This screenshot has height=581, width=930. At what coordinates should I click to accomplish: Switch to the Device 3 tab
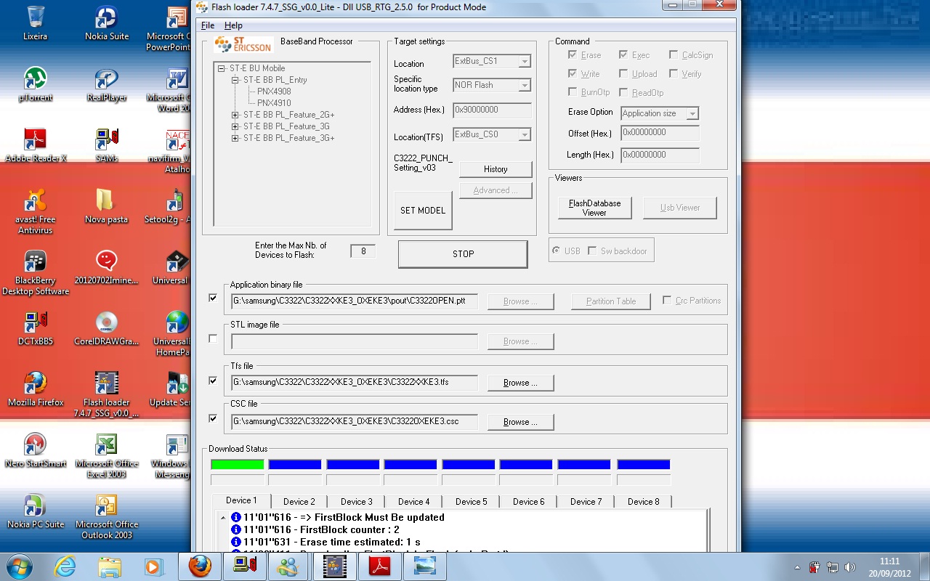point(357,502)
